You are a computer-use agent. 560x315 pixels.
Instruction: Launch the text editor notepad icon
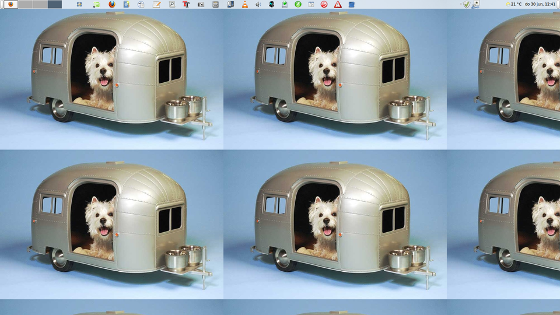point(156,4)
